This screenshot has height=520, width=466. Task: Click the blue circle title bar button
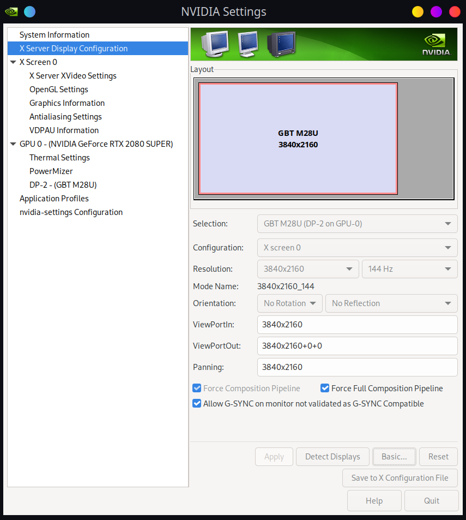coord(29,12)
